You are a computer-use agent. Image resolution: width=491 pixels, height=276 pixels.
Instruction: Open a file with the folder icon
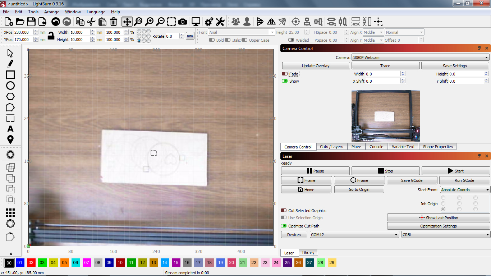tap(20, 22)
